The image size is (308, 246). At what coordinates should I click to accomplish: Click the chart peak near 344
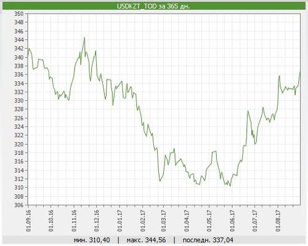(x=84, y=38)
